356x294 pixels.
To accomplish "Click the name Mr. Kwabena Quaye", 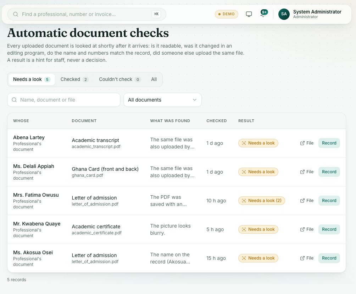I will click(x=37, y=224).
